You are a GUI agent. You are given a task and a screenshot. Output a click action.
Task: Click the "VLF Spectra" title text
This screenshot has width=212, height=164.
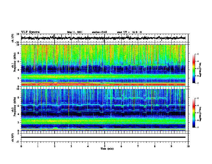[30, 32]
